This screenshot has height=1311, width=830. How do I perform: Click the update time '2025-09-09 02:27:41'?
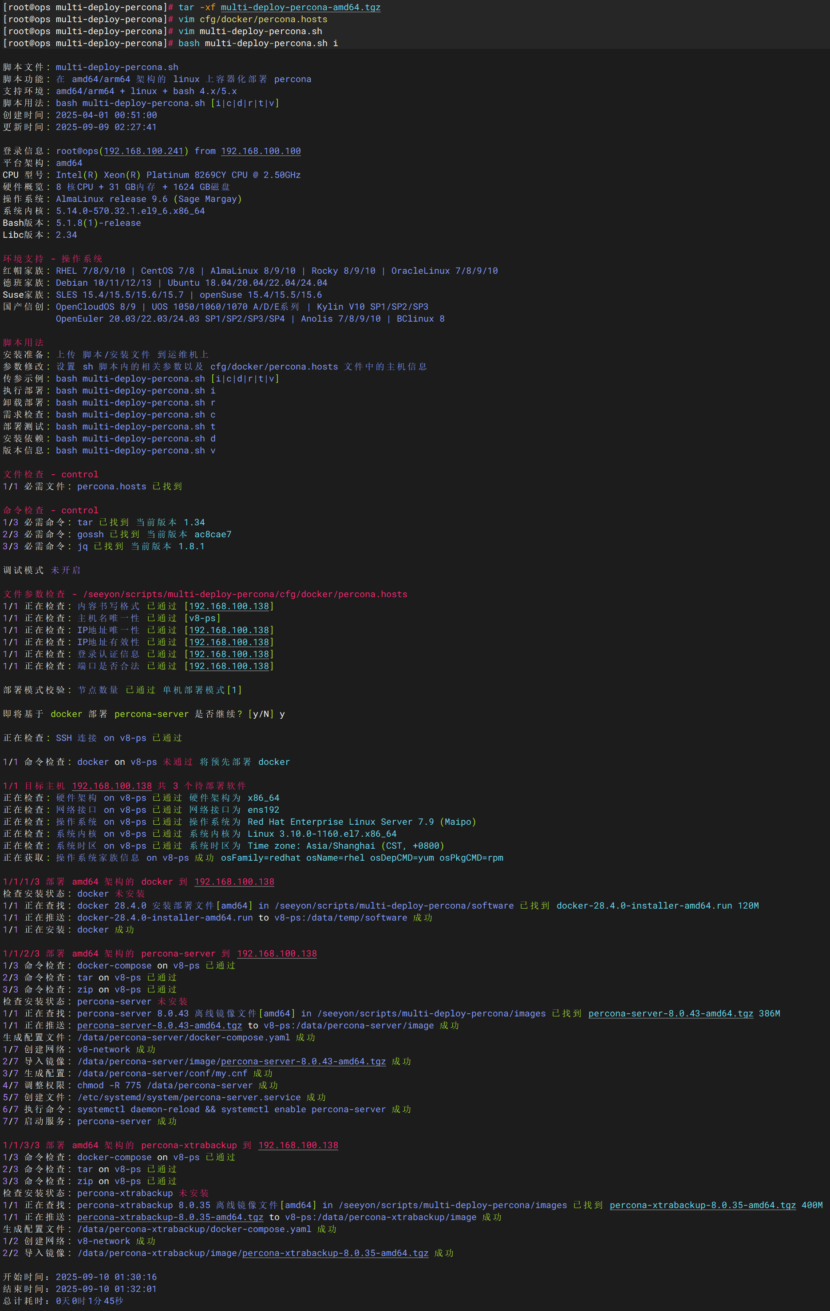[106, 127]
